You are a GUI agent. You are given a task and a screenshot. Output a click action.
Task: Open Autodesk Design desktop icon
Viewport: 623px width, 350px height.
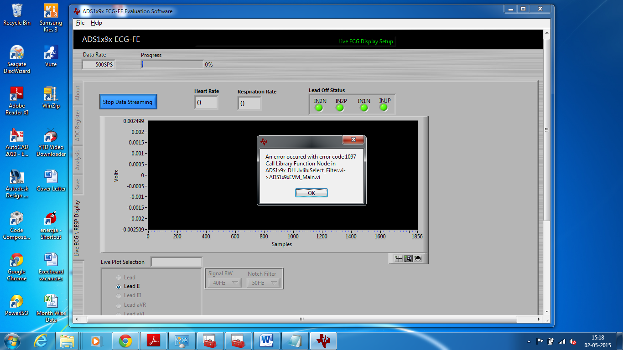pyautogui.click(x=17, y=184)
